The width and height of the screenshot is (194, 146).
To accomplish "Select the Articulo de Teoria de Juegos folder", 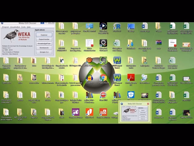I will [x=159, y=63].
